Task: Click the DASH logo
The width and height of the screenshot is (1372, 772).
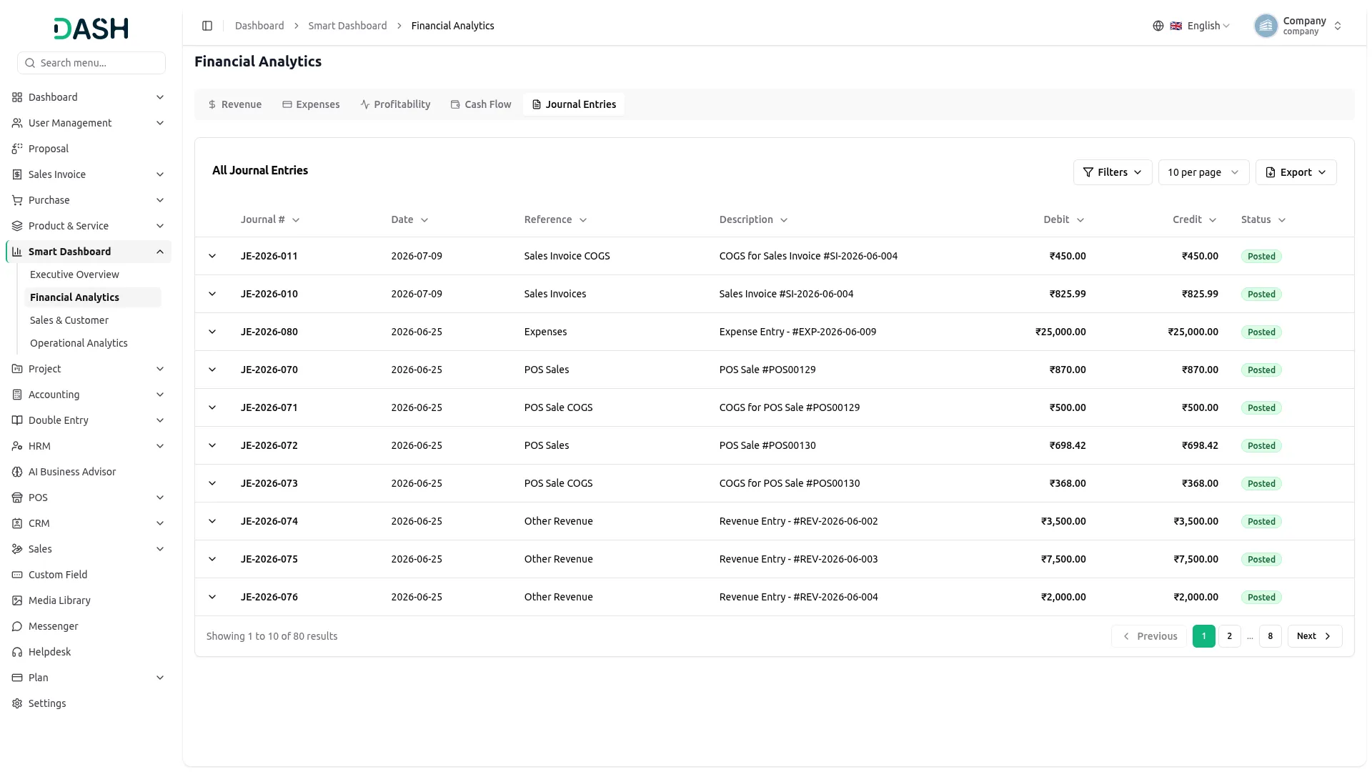Action: click(91, 29)
